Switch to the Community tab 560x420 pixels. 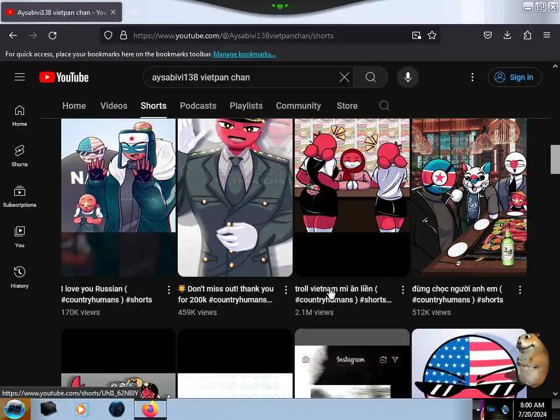point(299,106)
